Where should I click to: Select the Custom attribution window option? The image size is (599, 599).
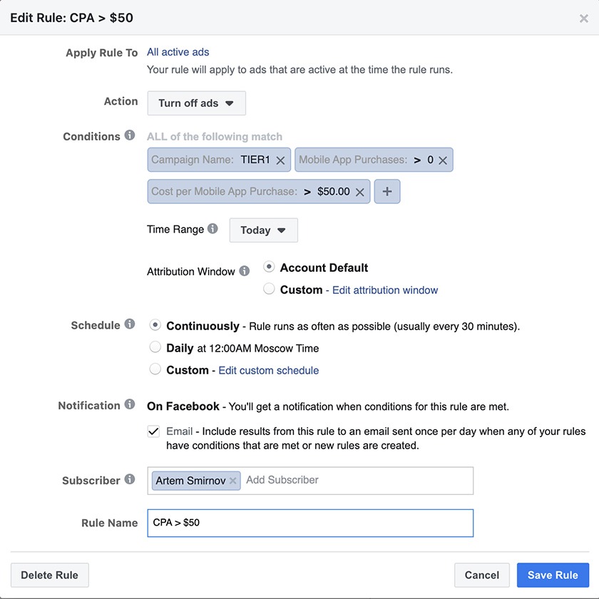(269, 289)
